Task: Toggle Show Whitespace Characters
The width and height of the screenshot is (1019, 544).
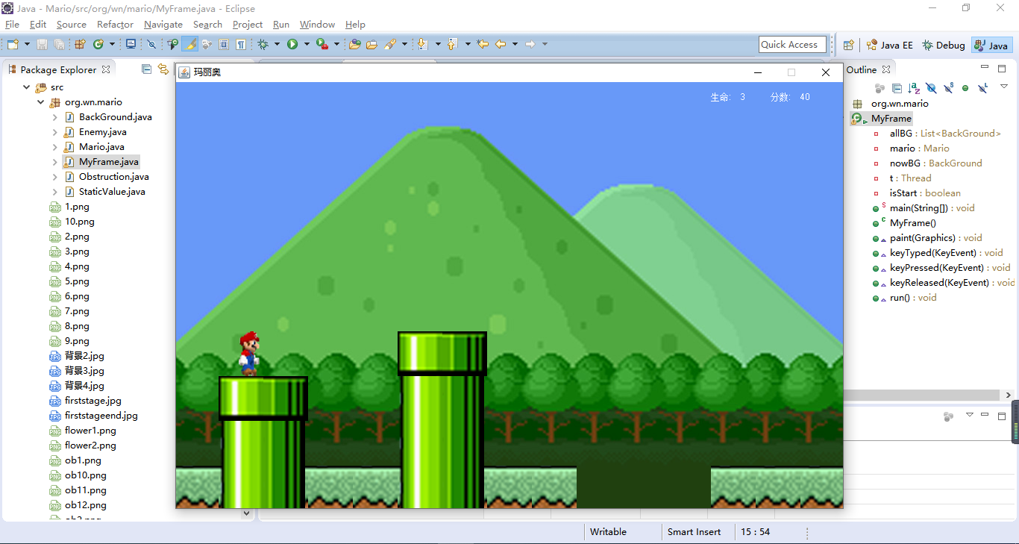Action: pos(241,45)
